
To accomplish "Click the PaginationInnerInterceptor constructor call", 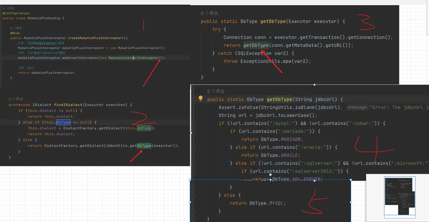I will [133, 58].
